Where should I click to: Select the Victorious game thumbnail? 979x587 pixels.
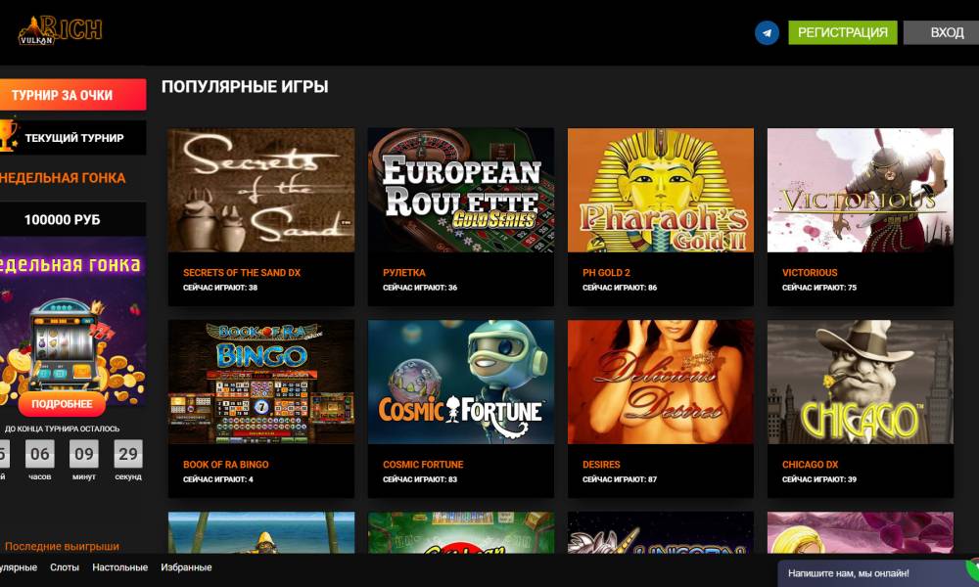(861, 190)
